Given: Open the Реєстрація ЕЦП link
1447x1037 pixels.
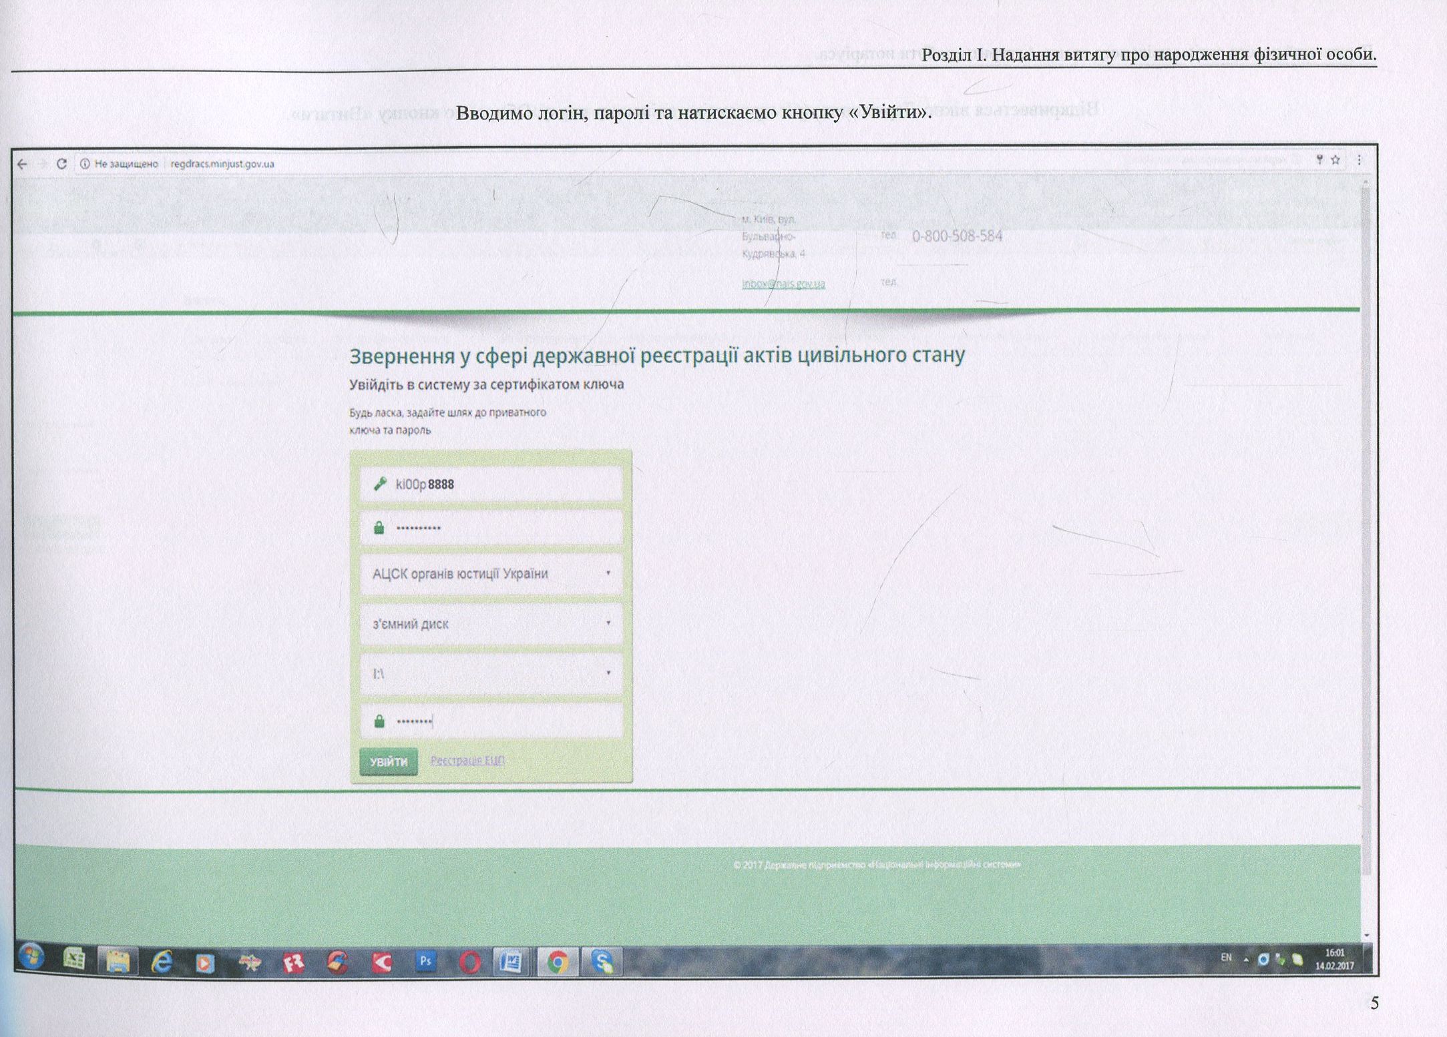Looking at the screenshot, I should [x=467, y=760].
